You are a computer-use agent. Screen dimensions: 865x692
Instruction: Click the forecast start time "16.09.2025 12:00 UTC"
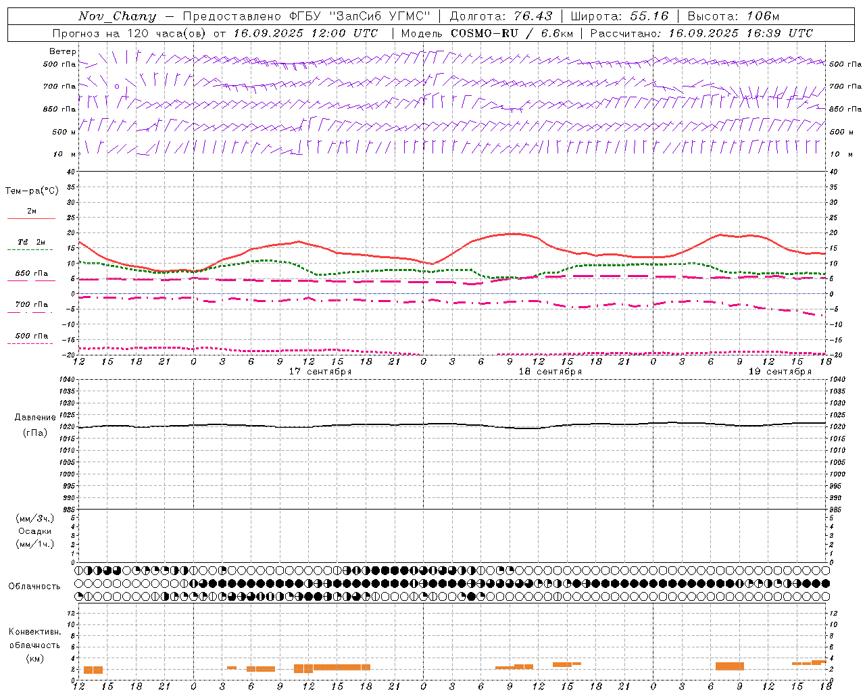(x=305, y=33)
